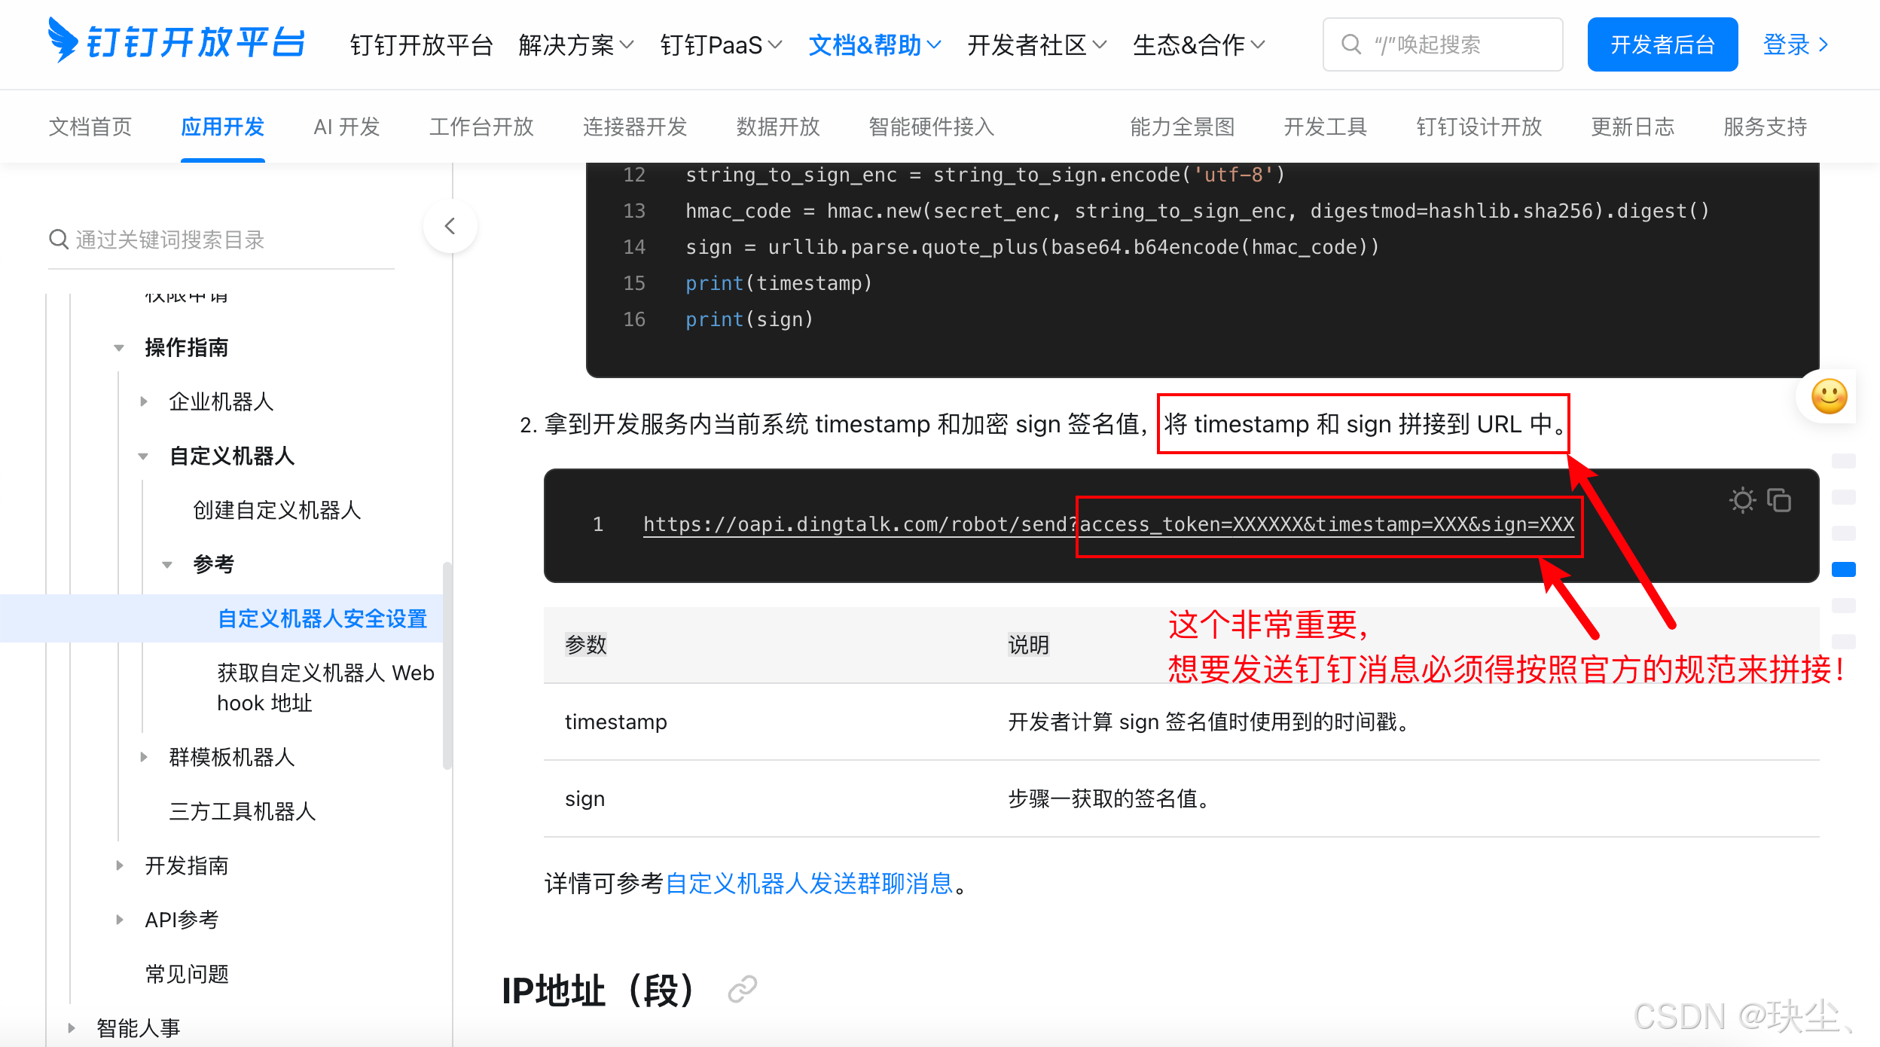Click the DingTalk Open Platform logo
This screenshot has height=1047, width=1880.
(x=176, y=41)
